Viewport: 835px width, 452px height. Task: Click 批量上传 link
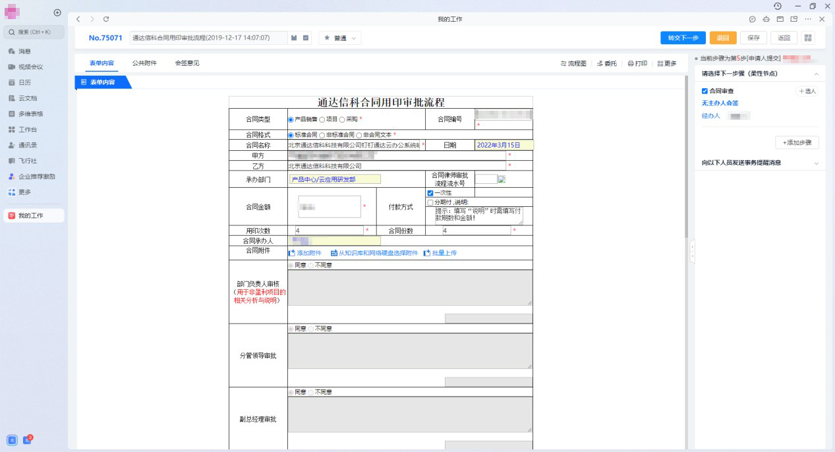pos(440,253)
